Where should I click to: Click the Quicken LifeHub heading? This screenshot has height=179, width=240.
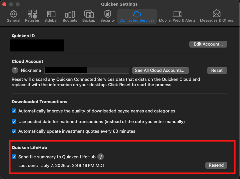click(29, 147)
